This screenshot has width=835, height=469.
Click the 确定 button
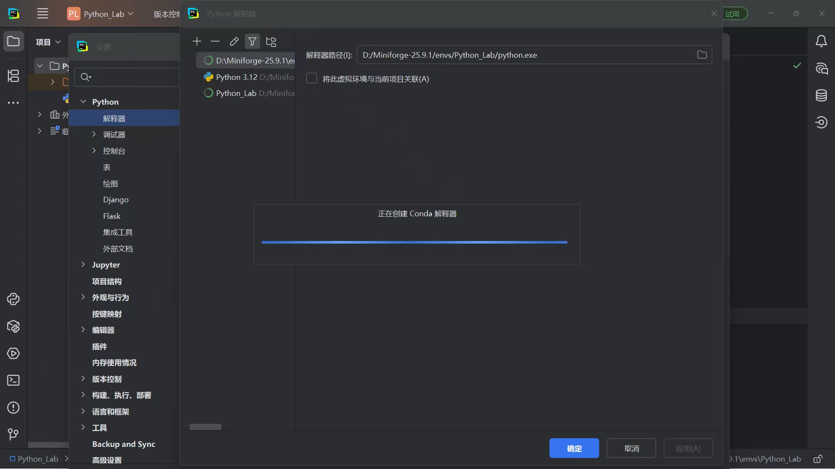574,448
